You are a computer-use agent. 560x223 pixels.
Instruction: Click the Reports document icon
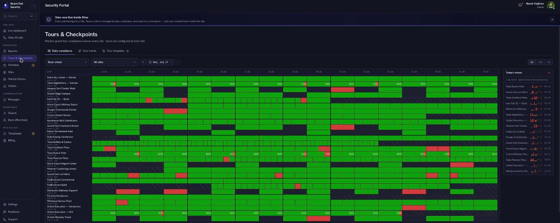click(5, 51)
